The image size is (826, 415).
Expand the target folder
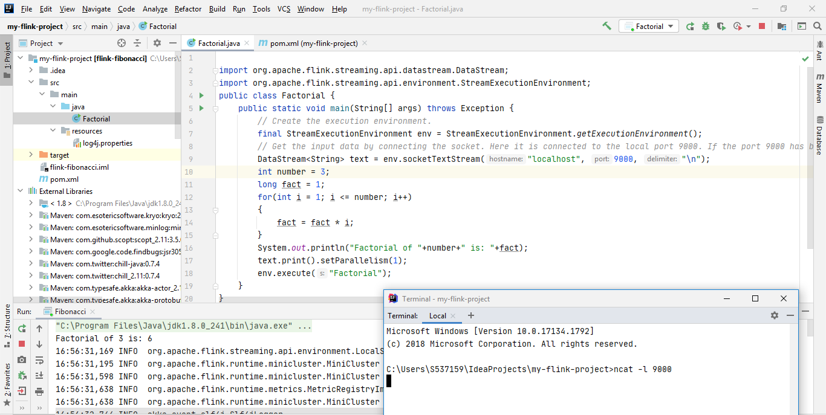point(31,155)
